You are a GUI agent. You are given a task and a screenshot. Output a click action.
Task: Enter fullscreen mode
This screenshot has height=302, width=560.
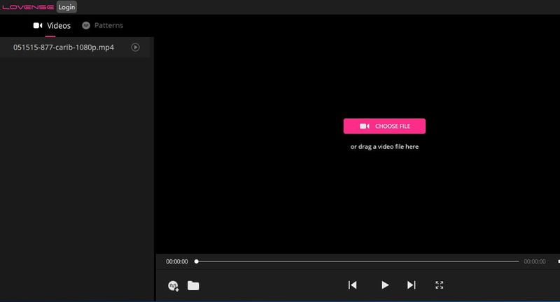(x=440, y=285)
